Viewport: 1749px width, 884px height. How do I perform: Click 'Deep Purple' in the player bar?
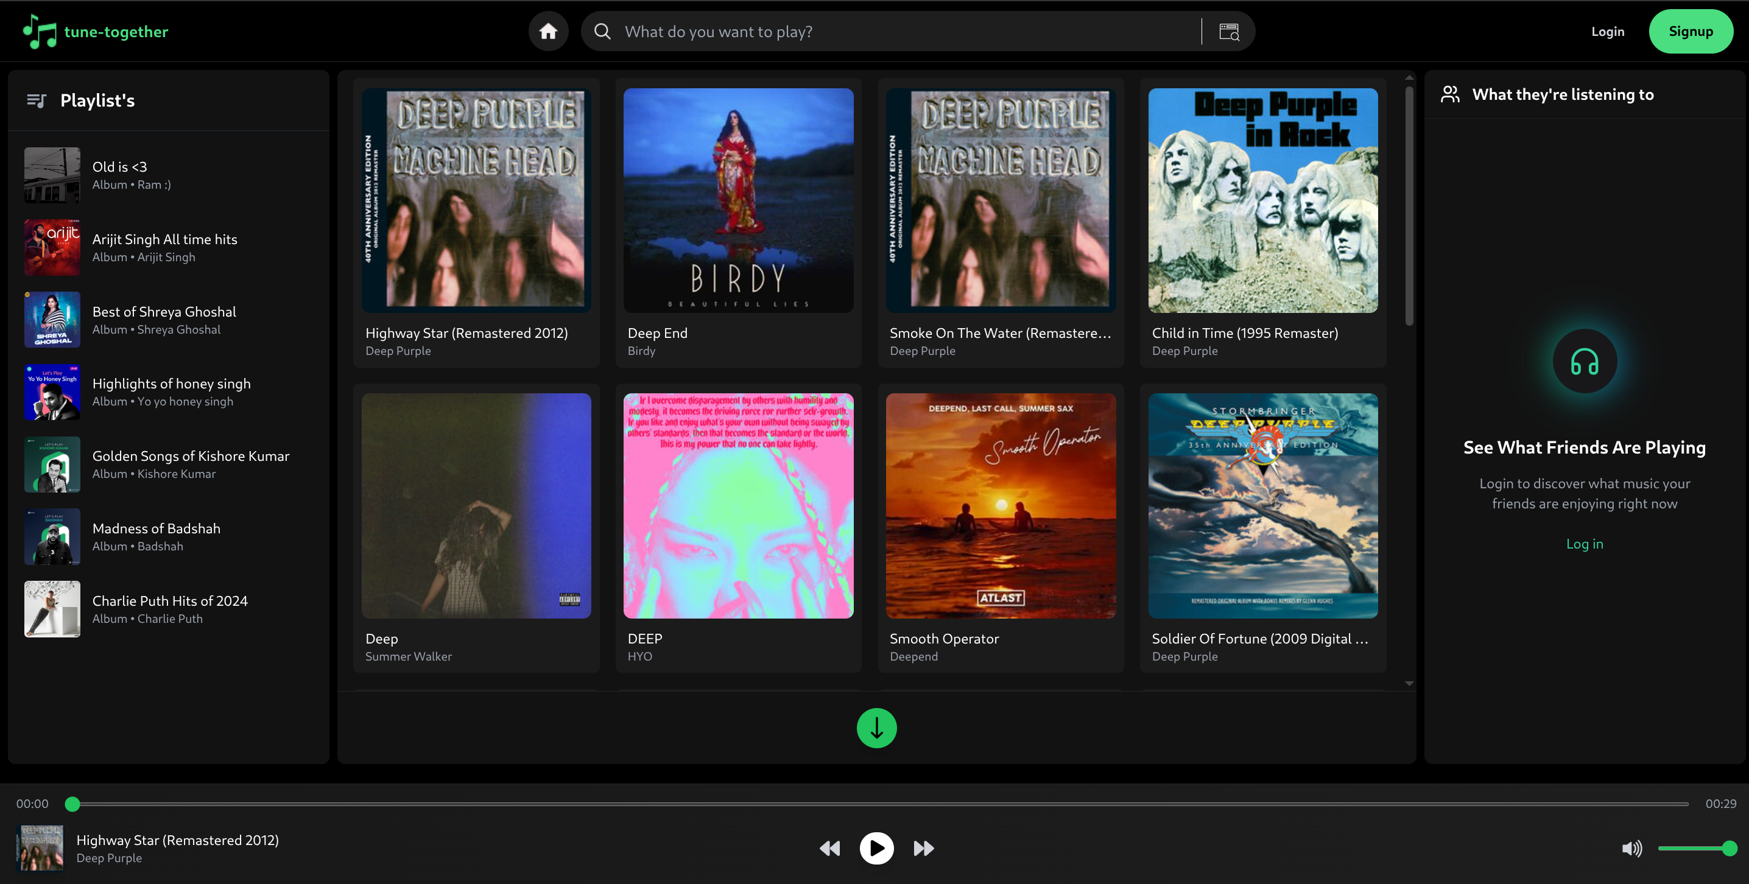pyautogui.click(x=108, y=858)
